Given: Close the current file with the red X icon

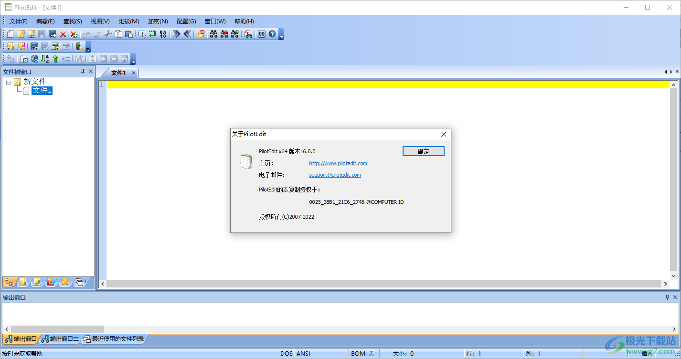Looking at the screenshot, I should 63,34.
